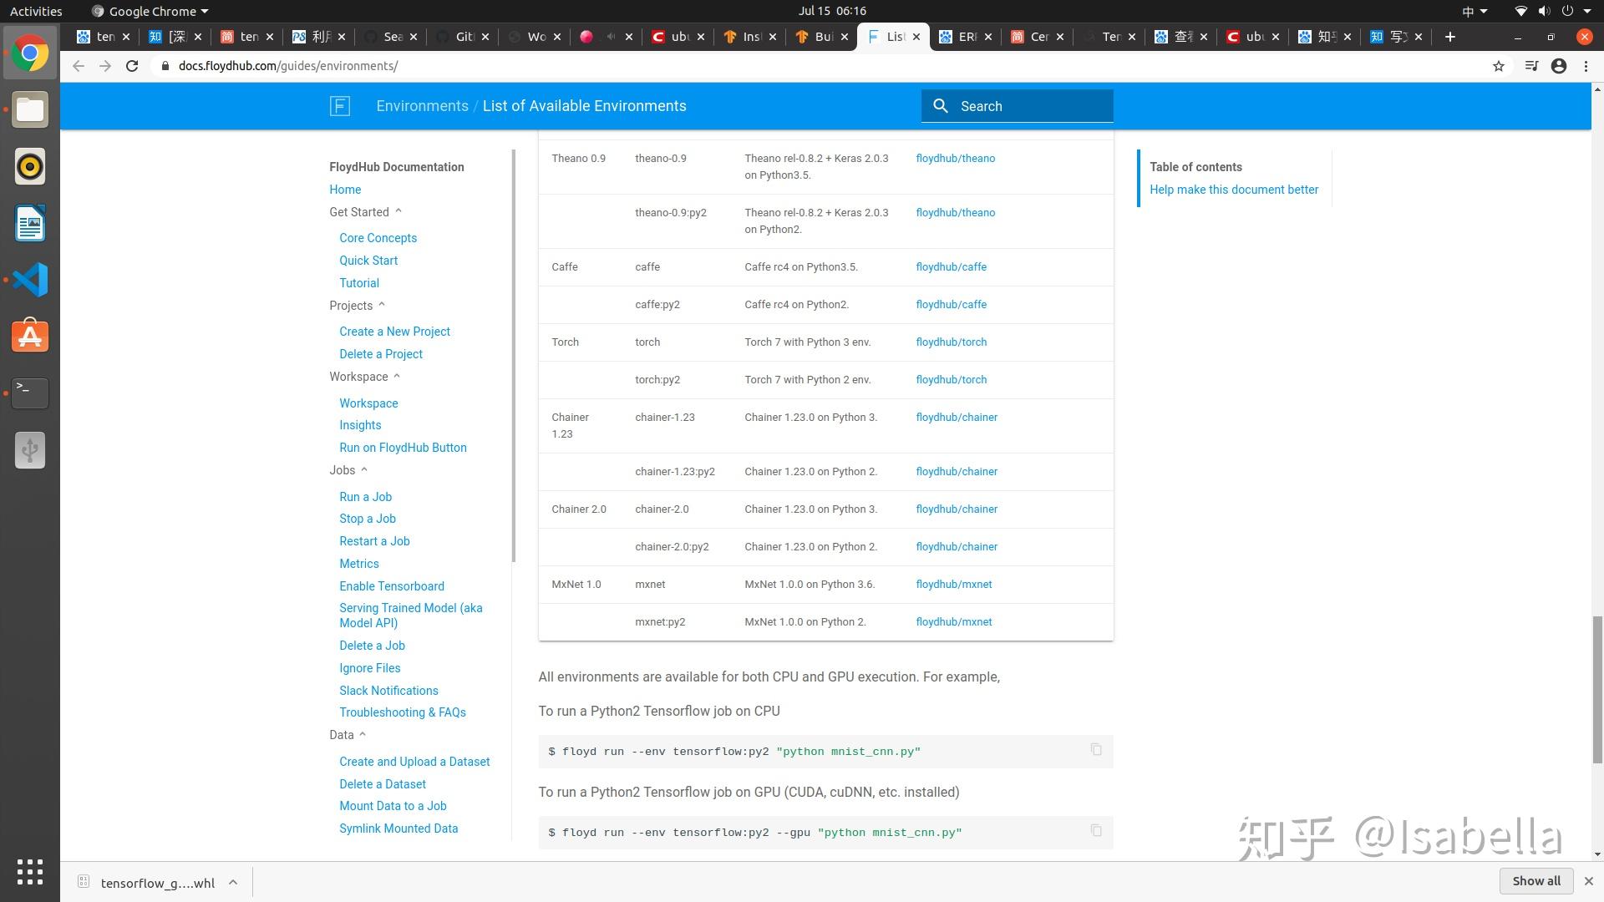
Task: Click Show all downloads button
Action: [x=1535, y=881]
